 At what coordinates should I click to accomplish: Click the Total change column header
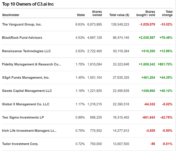point(167,13)
